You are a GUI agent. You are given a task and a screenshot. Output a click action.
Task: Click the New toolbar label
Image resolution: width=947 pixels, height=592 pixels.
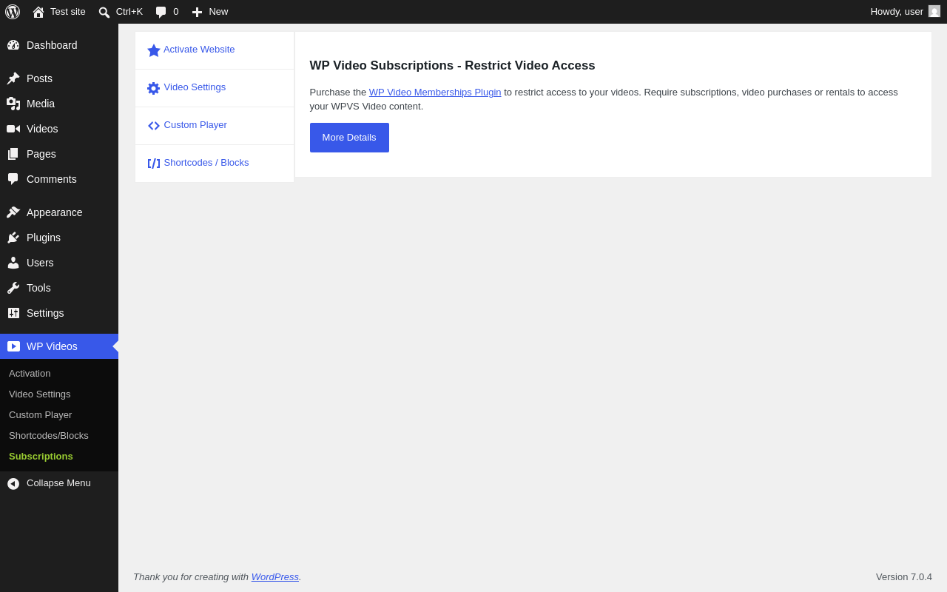[218, 12]
